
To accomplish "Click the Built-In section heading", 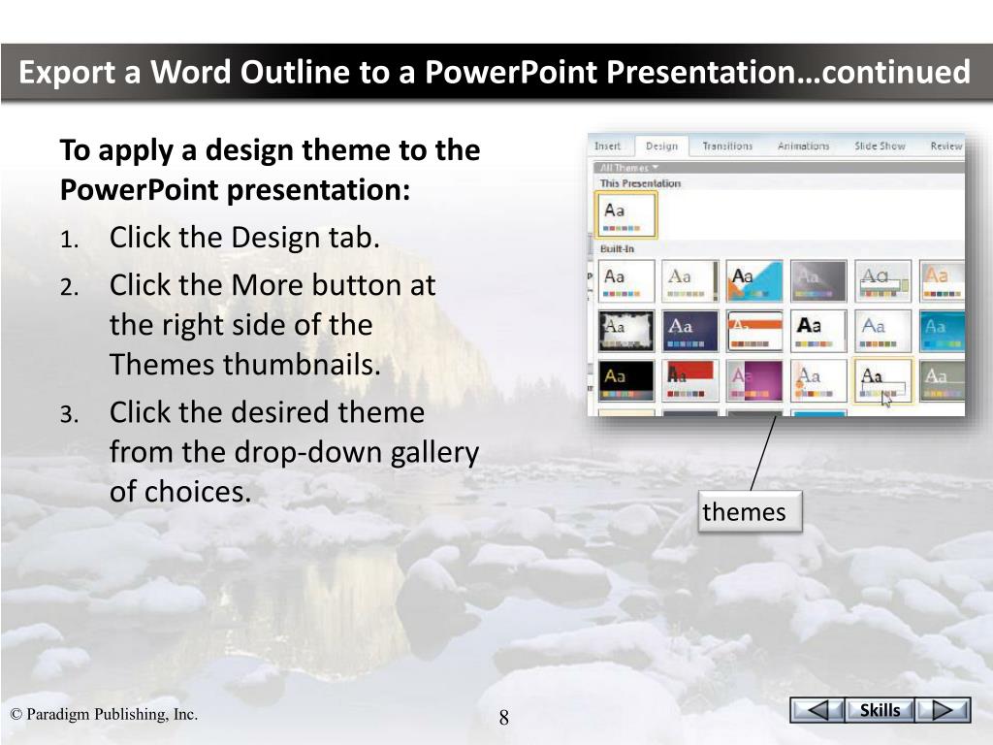I will 617,249.
